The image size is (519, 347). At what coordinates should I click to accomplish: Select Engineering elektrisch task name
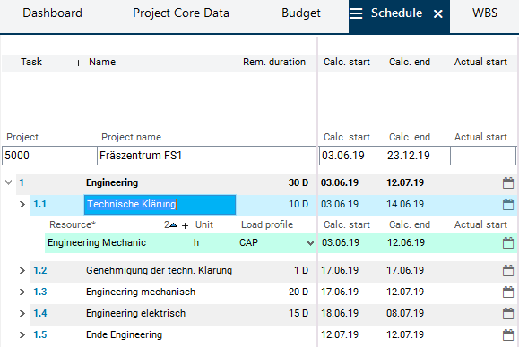coord(135,313)
